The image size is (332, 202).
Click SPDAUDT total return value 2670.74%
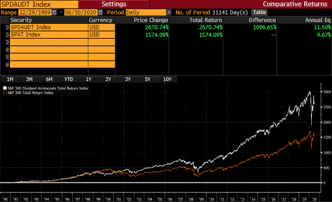pyautogui.click(x=211, y=27)
